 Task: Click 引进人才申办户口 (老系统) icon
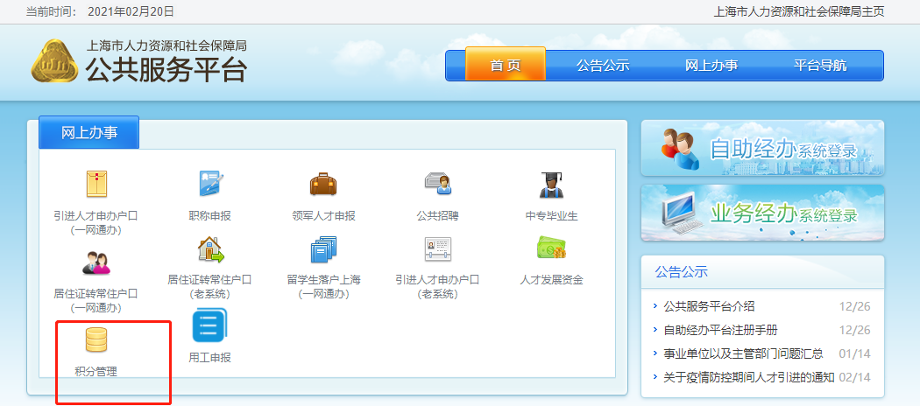coord(437,250)
